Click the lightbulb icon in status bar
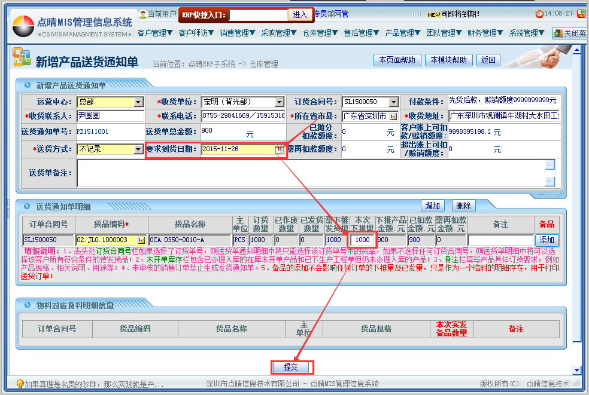The width and height of the screenshot is (589, 395). tap(20, 384)
